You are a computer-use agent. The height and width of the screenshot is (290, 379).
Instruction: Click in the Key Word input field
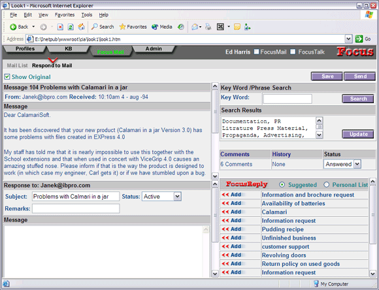[x=288, y=99]
